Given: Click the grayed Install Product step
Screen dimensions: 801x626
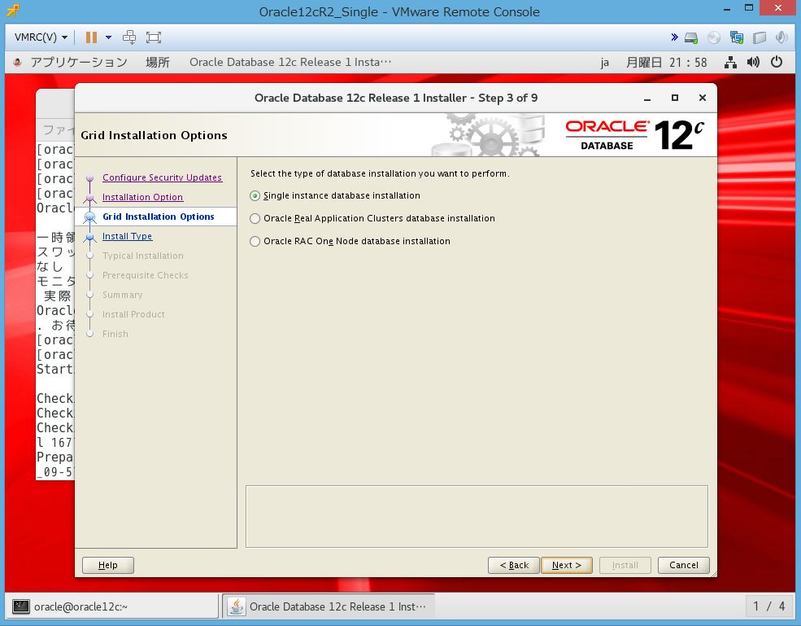Looking at the screenshot, I should tap(133, 314).
